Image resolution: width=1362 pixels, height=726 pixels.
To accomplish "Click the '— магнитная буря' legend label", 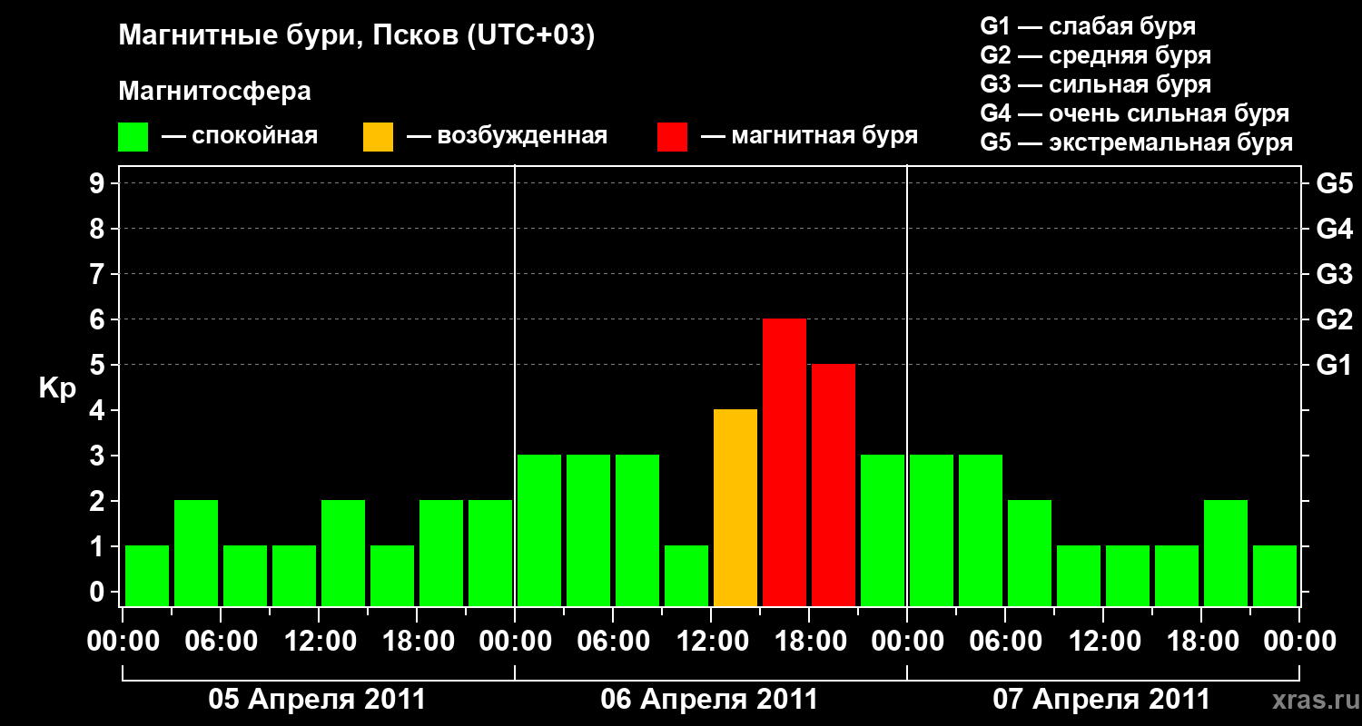I will click(x=809, y=137).
